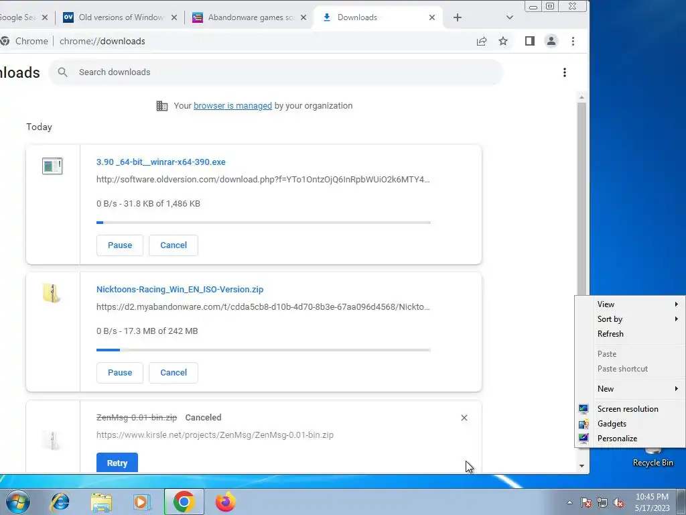Click the Nicktoons download progress bar
The height and width of the screenshot is (515, 686).
(x=263, y=350)
